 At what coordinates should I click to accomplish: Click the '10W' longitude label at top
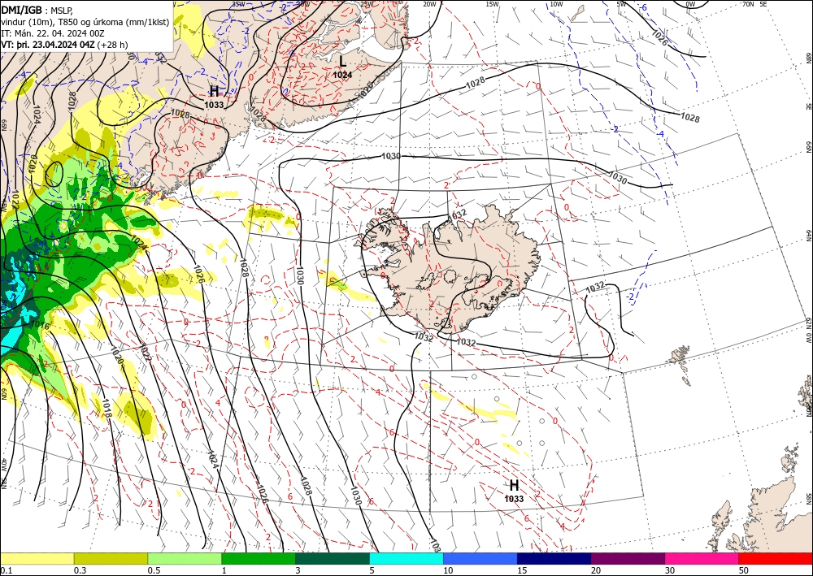coord(556,4)
